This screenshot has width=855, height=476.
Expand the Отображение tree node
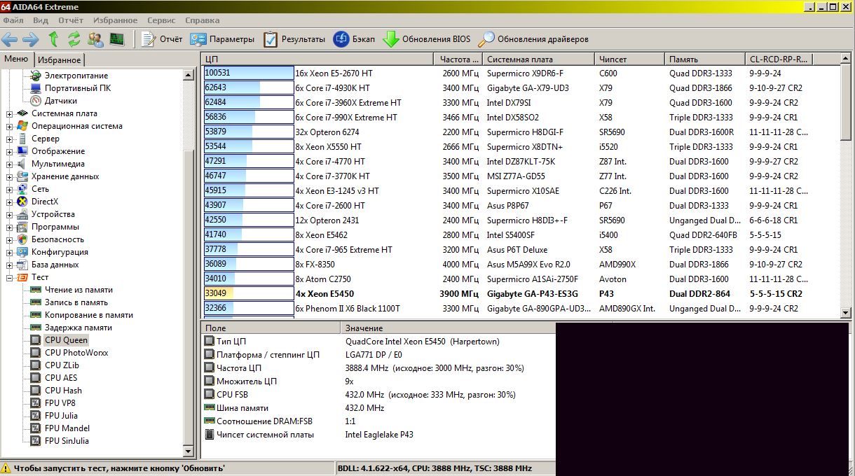coord(9,151)
